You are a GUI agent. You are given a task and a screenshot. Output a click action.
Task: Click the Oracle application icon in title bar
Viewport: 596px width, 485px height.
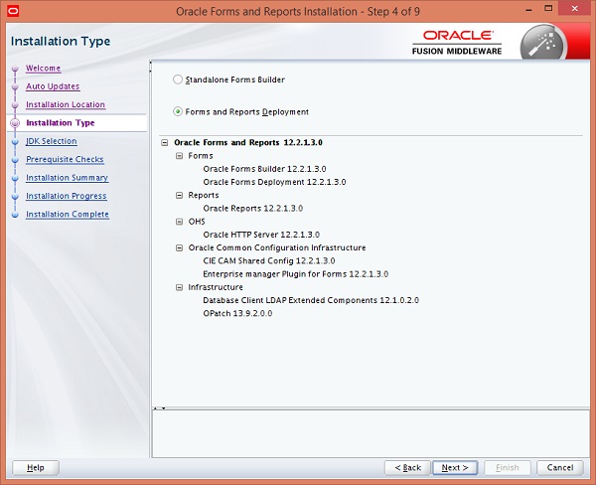pos(13,11)
